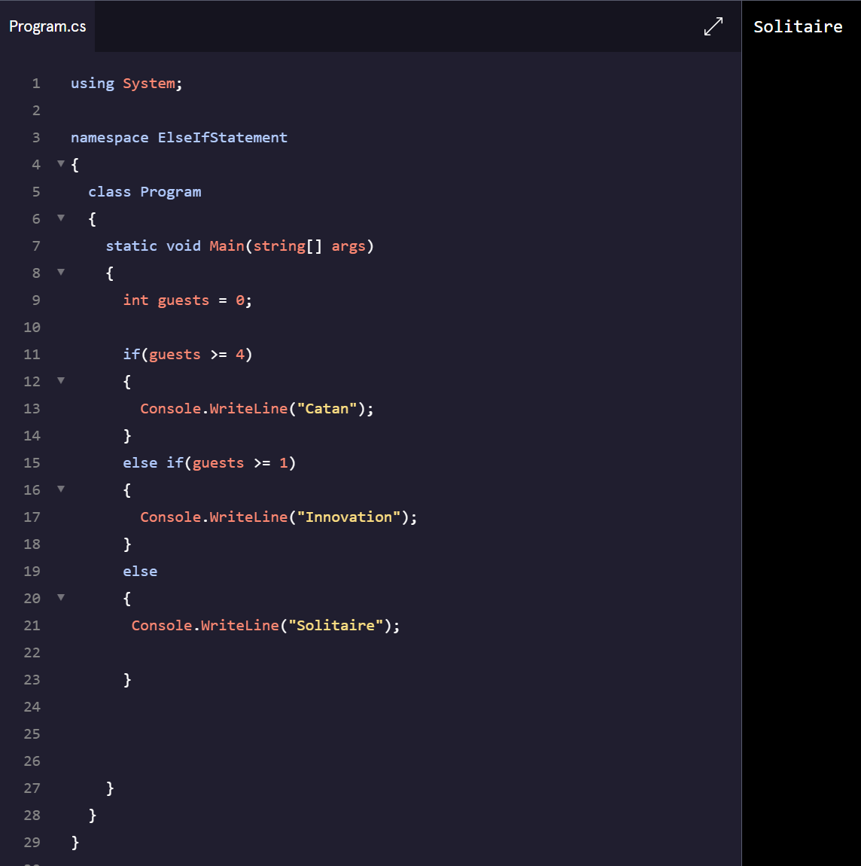This screenshot has width=861, height=866.
Task: Click 'Main' method name on line 7
Action: tap(227, 245)
